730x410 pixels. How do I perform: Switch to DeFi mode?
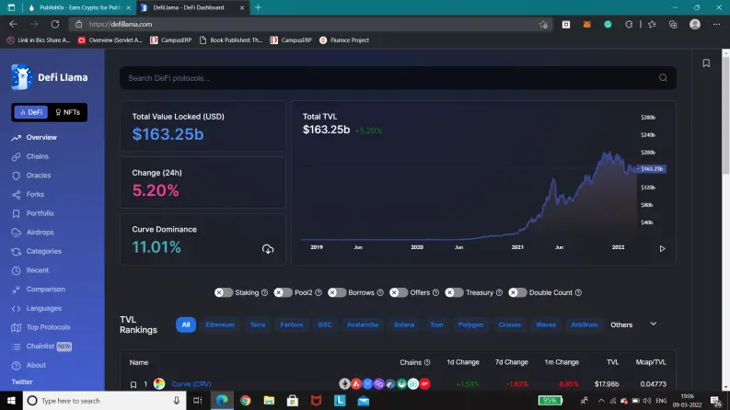pos(30,112)
